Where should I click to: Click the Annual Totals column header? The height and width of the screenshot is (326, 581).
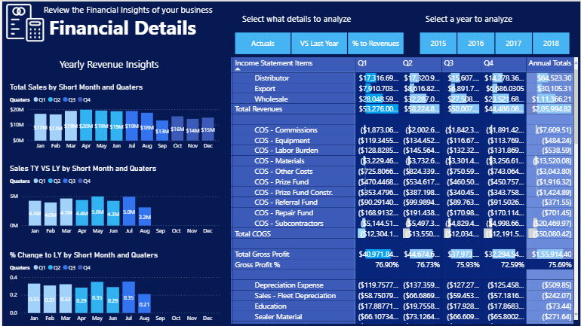pos(549,62)
